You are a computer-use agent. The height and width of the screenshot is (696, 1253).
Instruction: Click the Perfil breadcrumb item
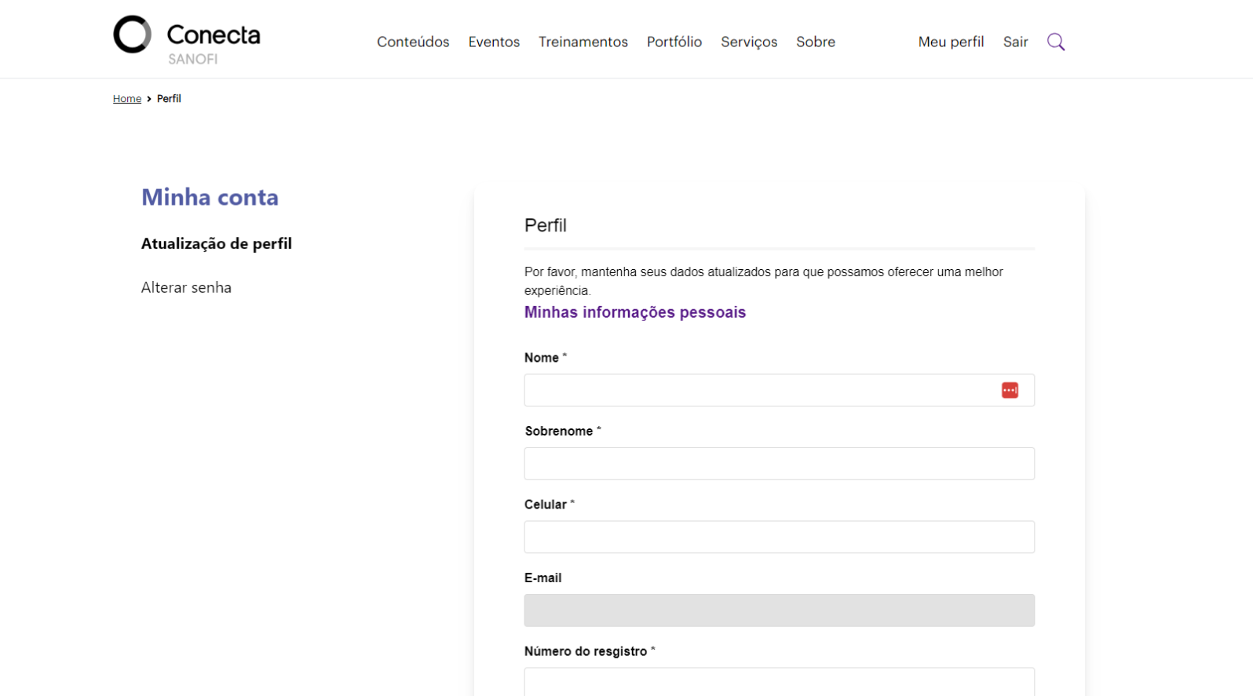pos(169,99)
